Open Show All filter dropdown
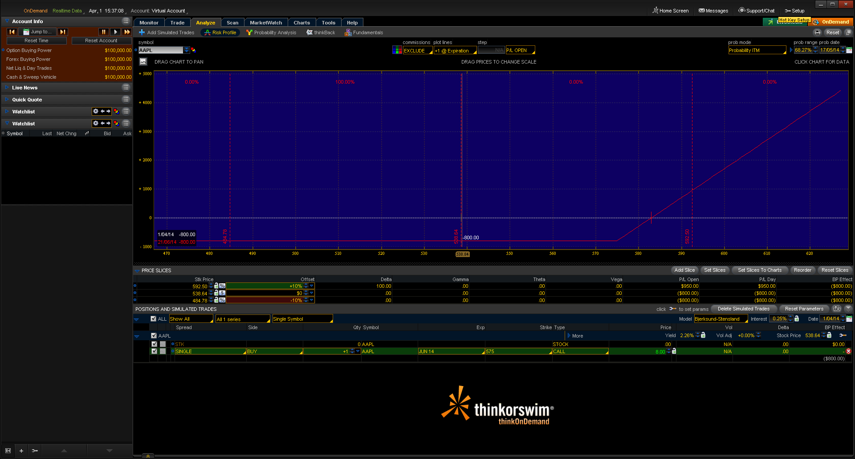 click(x=191, y=319)
